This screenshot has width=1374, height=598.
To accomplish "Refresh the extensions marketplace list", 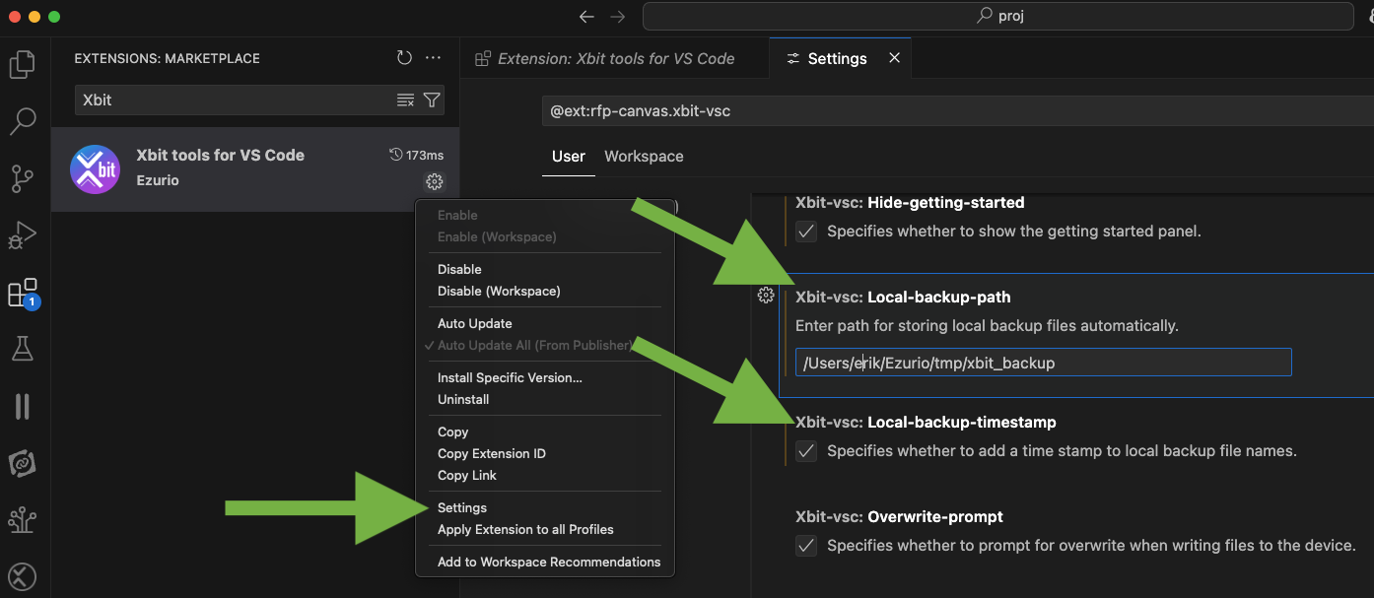I will (404, 58).
